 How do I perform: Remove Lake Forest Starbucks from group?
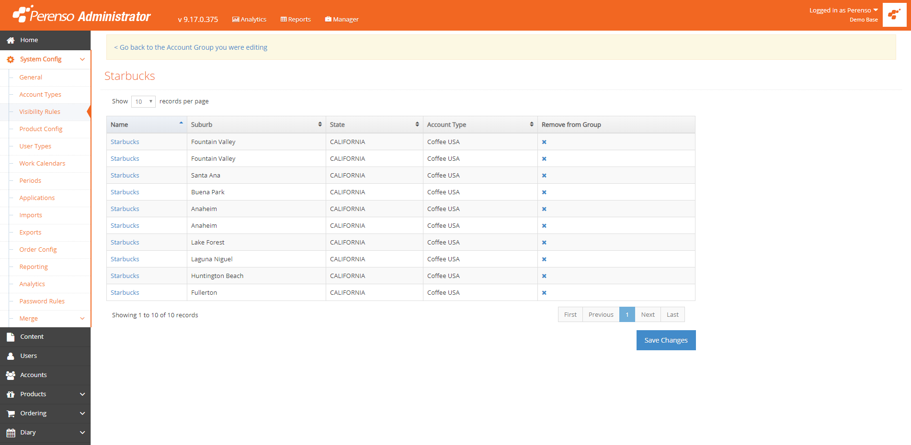544,243
